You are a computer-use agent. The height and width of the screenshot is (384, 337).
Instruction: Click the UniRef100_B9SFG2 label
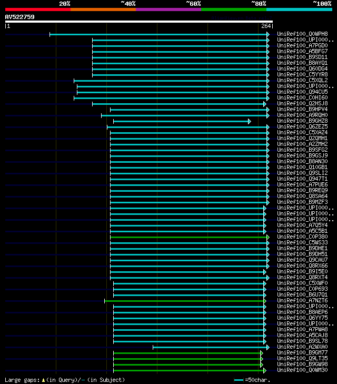302,150
